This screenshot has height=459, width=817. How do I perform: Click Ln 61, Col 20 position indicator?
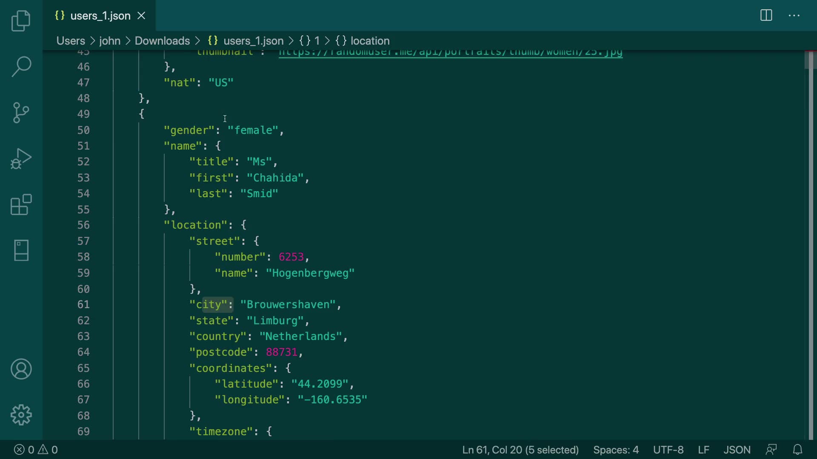[x=520, y=450]
